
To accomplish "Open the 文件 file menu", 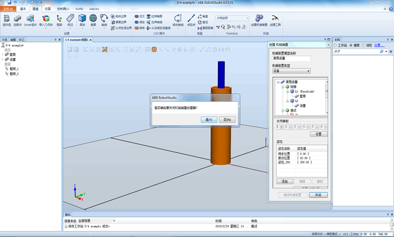I will (8, 9).
